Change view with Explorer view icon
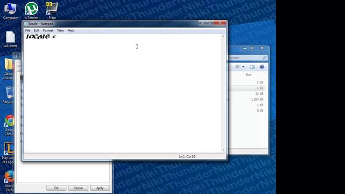Image resolution: width=345 pixels, height=194 pixels. tap(237, 67)
